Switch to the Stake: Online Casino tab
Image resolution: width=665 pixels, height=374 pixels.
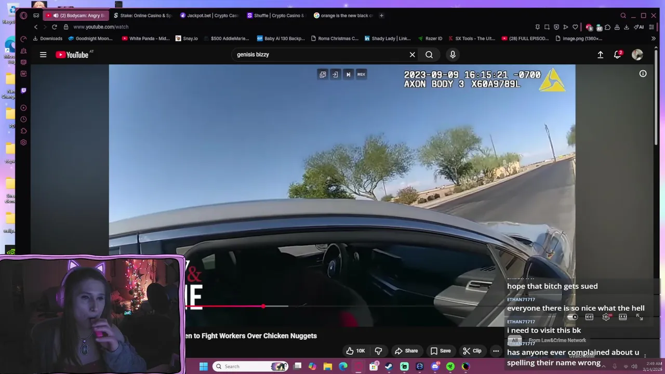(x=142, y=16)
